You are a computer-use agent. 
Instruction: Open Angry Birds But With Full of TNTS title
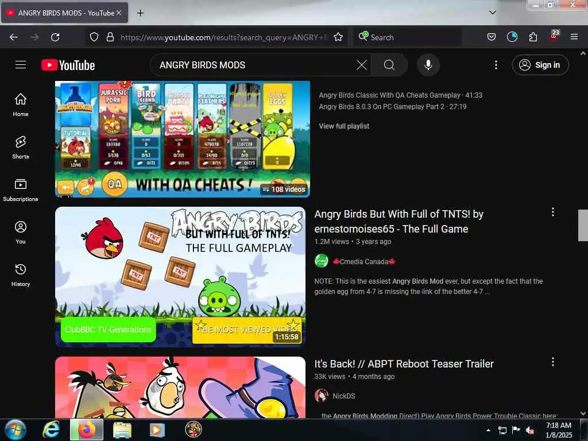tap(399, 221)
